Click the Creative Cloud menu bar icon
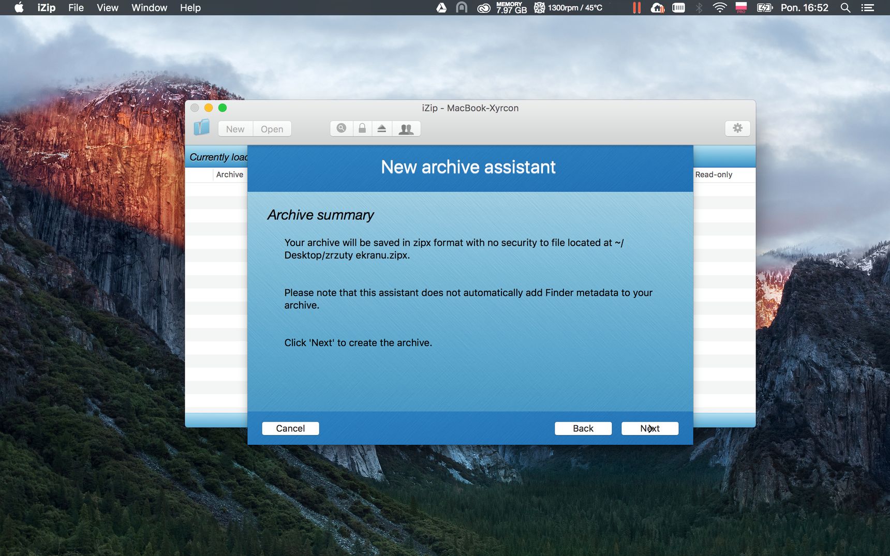 [x=484, y=8]
